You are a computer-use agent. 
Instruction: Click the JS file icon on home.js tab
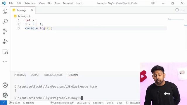[14, 10]
